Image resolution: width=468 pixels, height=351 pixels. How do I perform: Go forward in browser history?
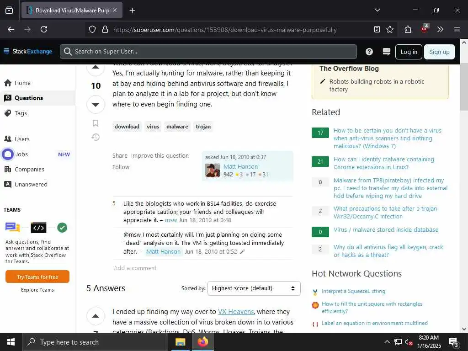[27, 29]
